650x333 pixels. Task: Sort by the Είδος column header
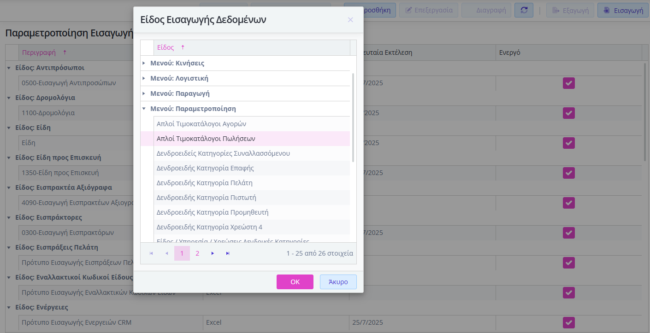(x=165, y=47)
